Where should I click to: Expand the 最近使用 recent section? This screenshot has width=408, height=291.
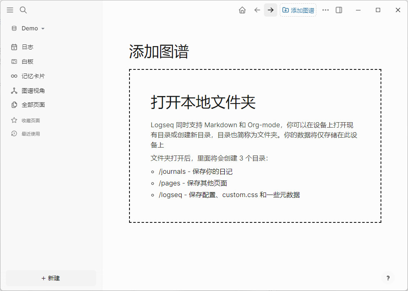click(31, 134)
